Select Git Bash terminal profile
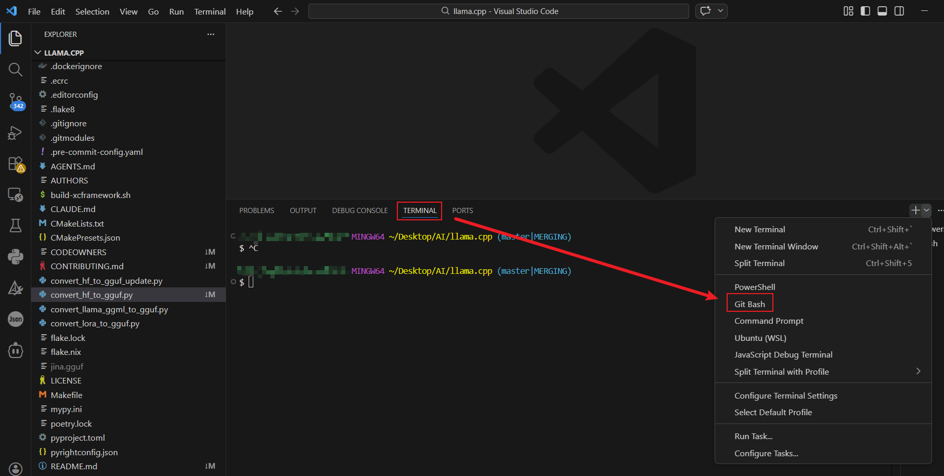The height and width of the screenshot is (476, 944). (x=823, y=305)
